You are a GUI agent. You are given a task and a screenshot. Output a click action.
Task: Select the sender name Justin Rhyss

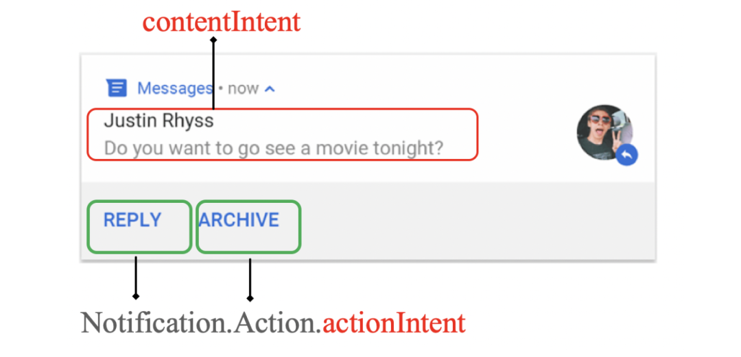coord(158,122)
